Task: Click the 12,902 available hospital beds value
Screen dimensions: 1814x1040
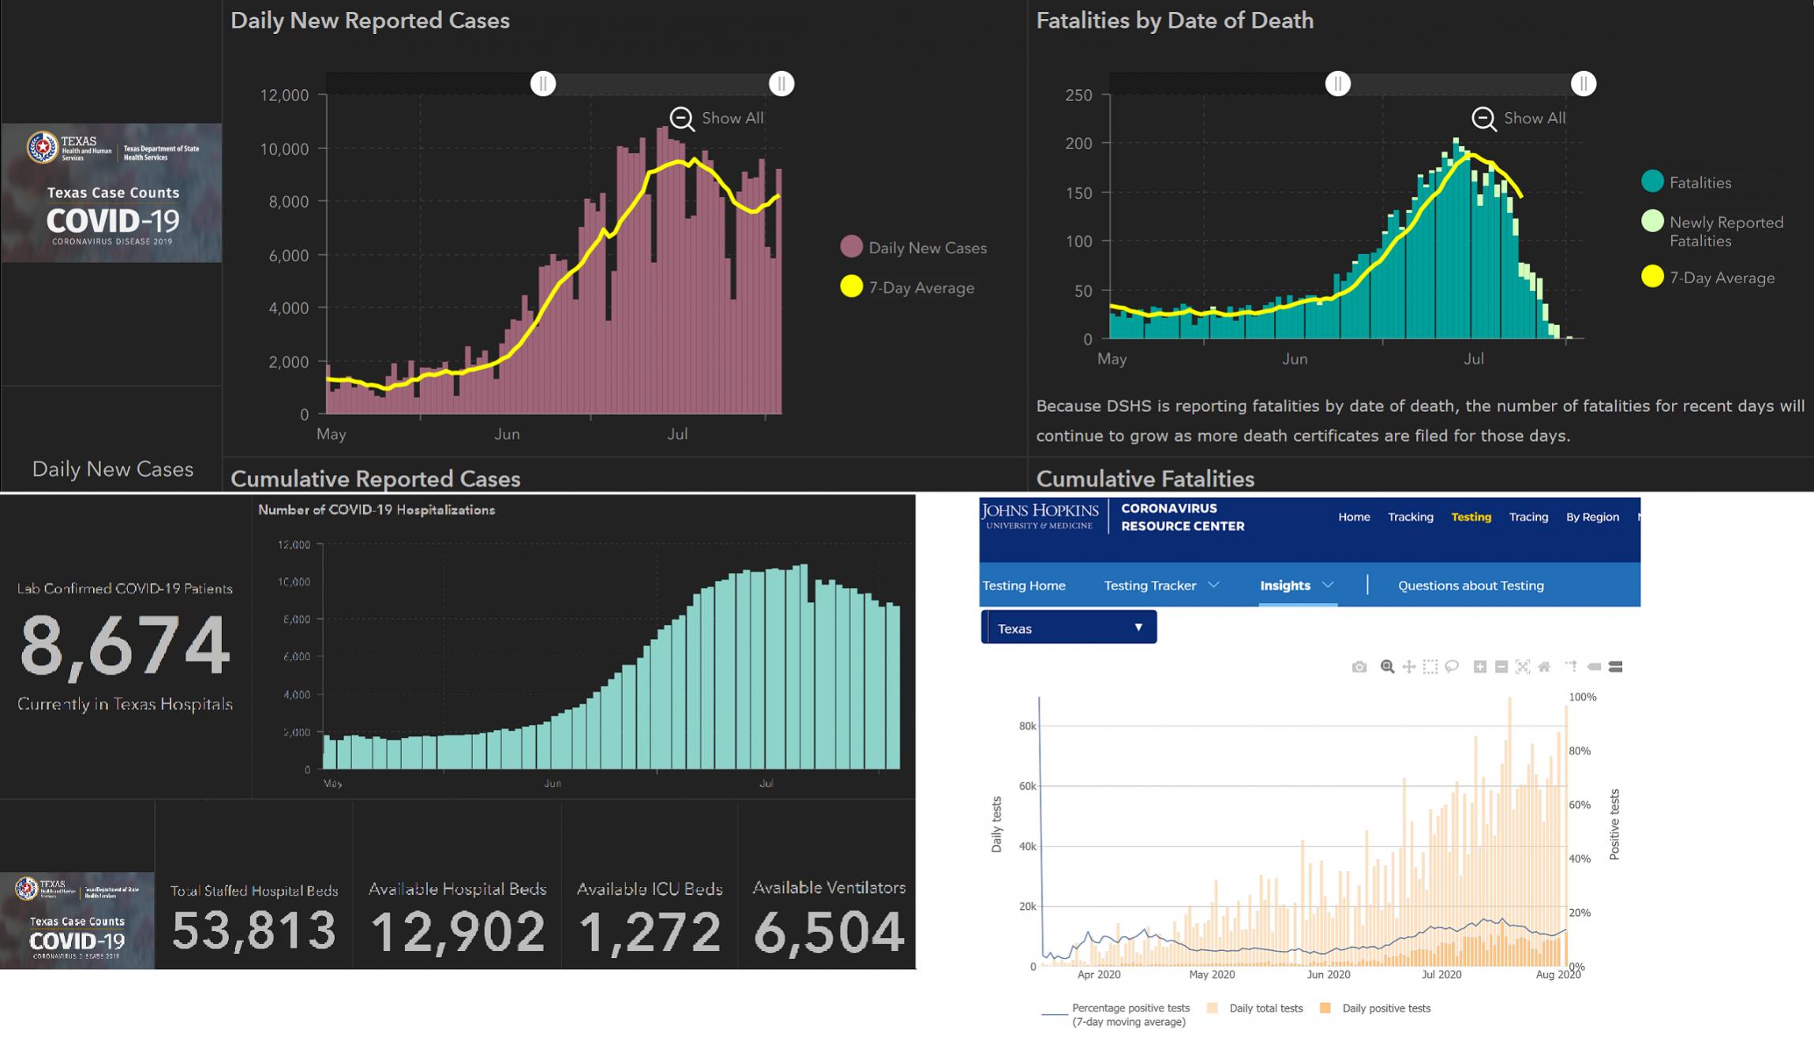Action: click(457, 931)
